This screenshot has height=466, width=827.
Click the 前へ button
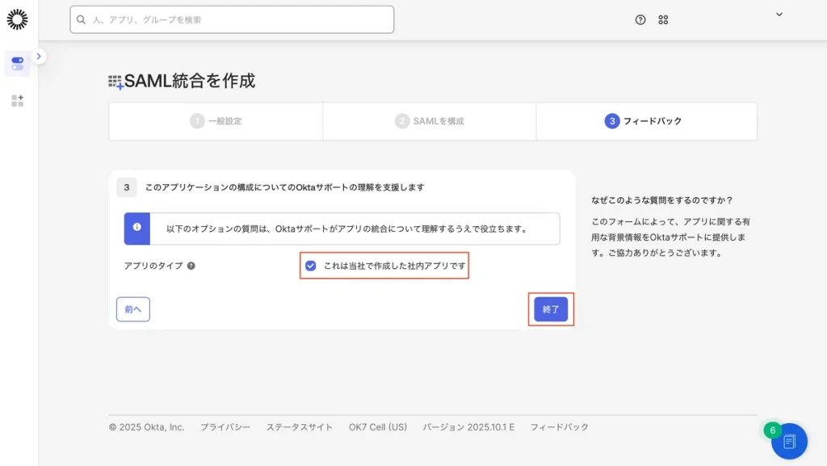[x=133, y=309]
